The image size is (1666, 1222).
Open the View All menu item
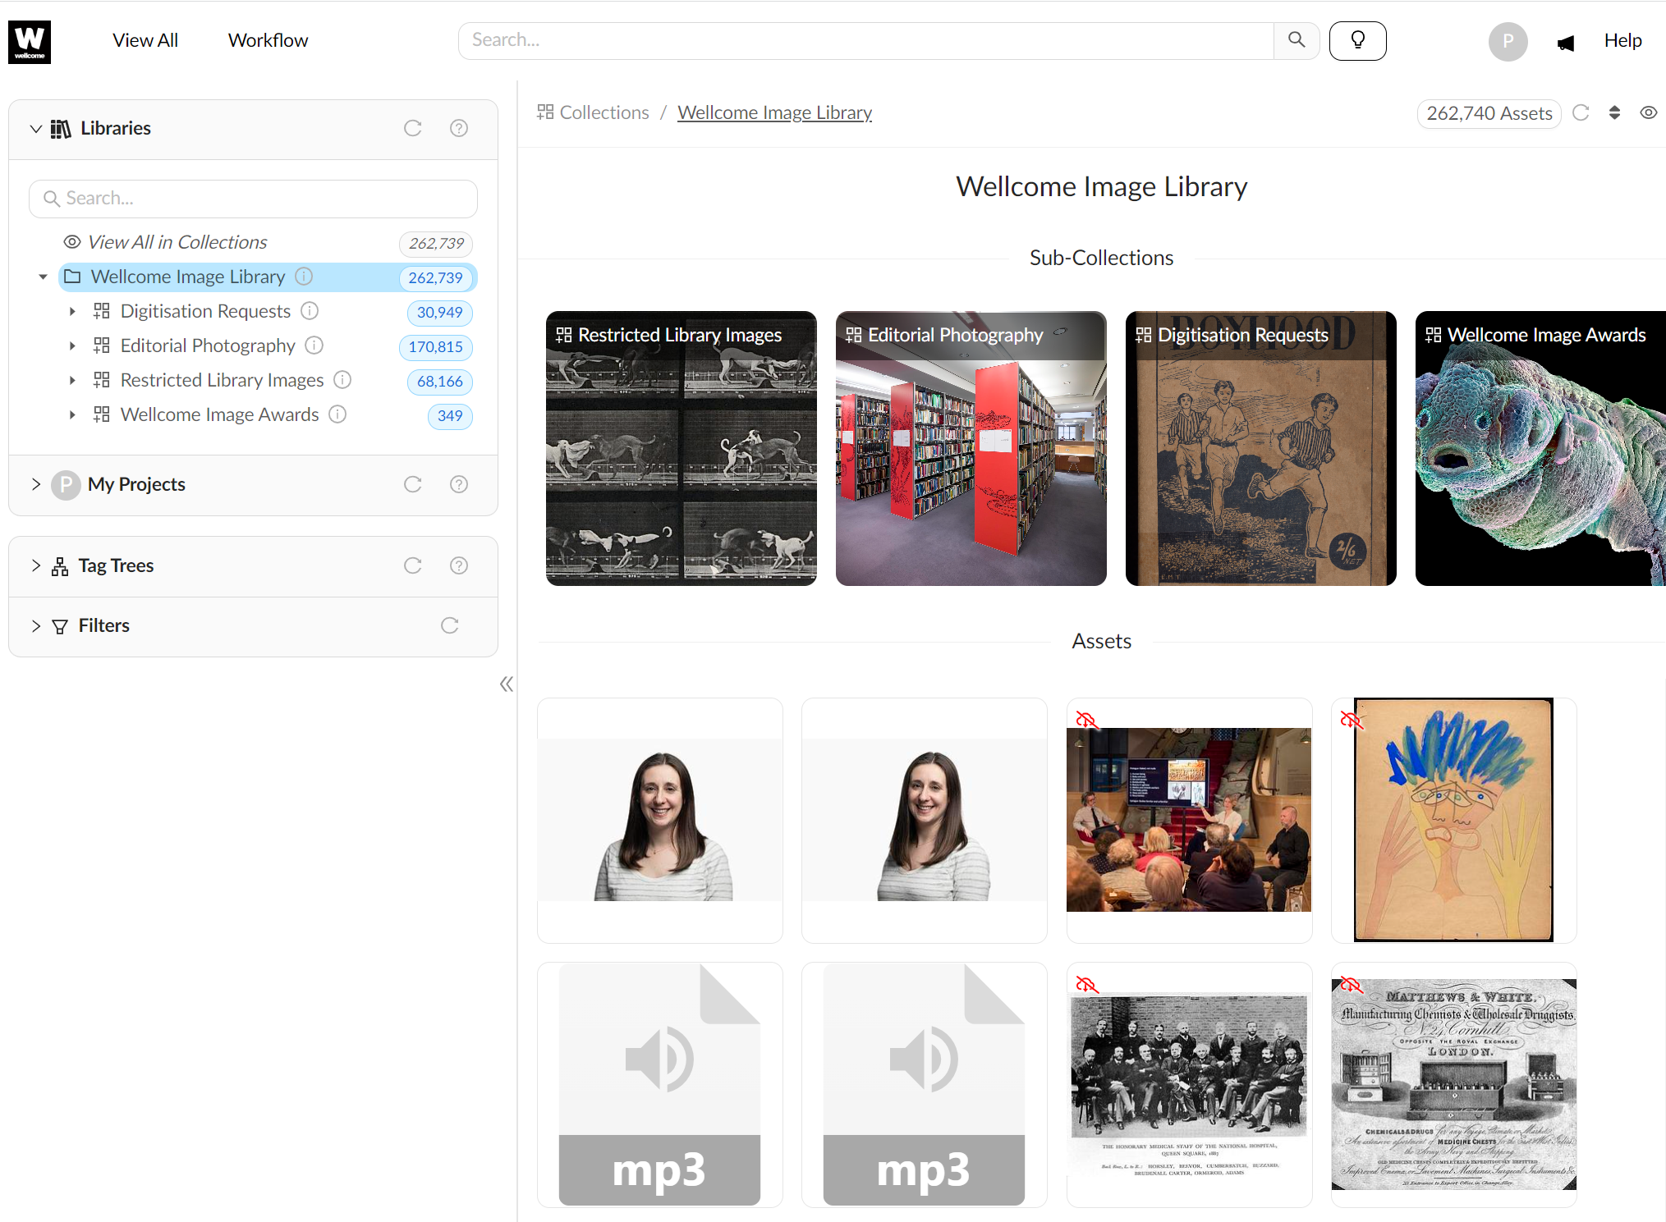point(145,40)
